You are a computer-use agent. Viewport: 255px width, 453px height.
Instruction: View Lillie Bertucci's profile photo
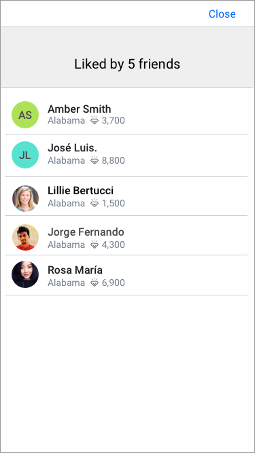pyautogui.click(x=25, y=198)
